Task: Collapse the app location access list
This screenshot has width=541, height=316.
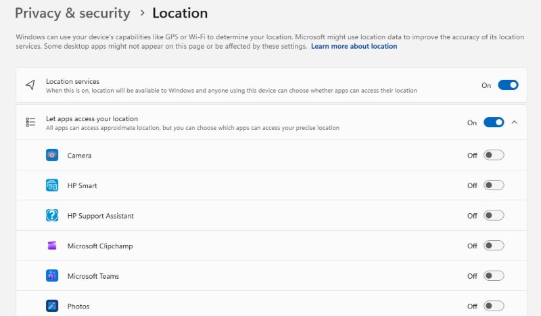Action: pos(515,122)
